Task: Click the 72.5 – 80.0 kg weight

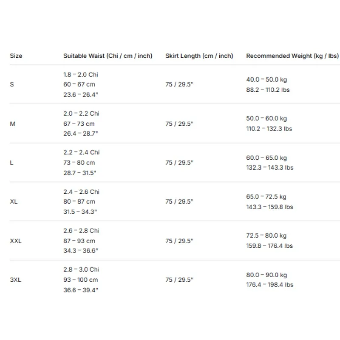Action: [266, 235]
